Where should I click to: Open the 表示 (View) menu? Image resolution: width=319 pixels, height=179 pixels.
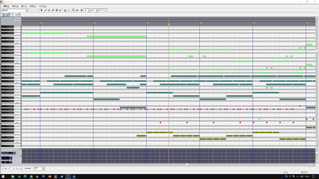point(15,6)
